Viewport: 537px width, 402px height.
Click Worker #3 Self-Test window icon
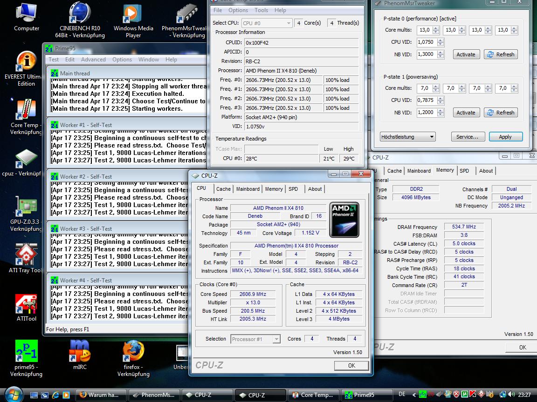point(55,229)
